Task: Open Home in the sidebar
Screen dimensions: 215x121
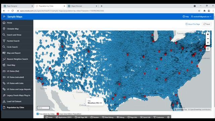Action: coord(17,23)
